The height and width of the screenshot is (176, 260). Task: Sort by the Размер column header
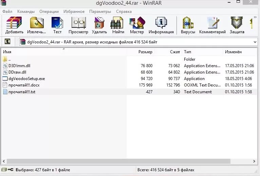pyautogui.click(x=140, y=52)
